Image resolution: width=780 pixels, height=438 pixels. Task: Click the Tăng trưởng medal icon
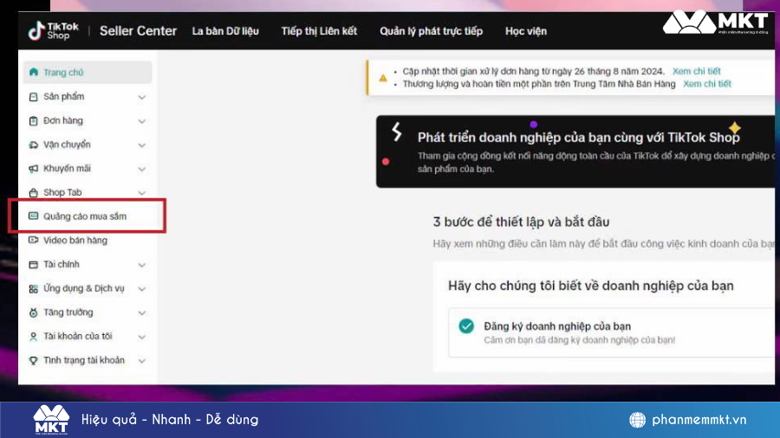pos(34,312)
